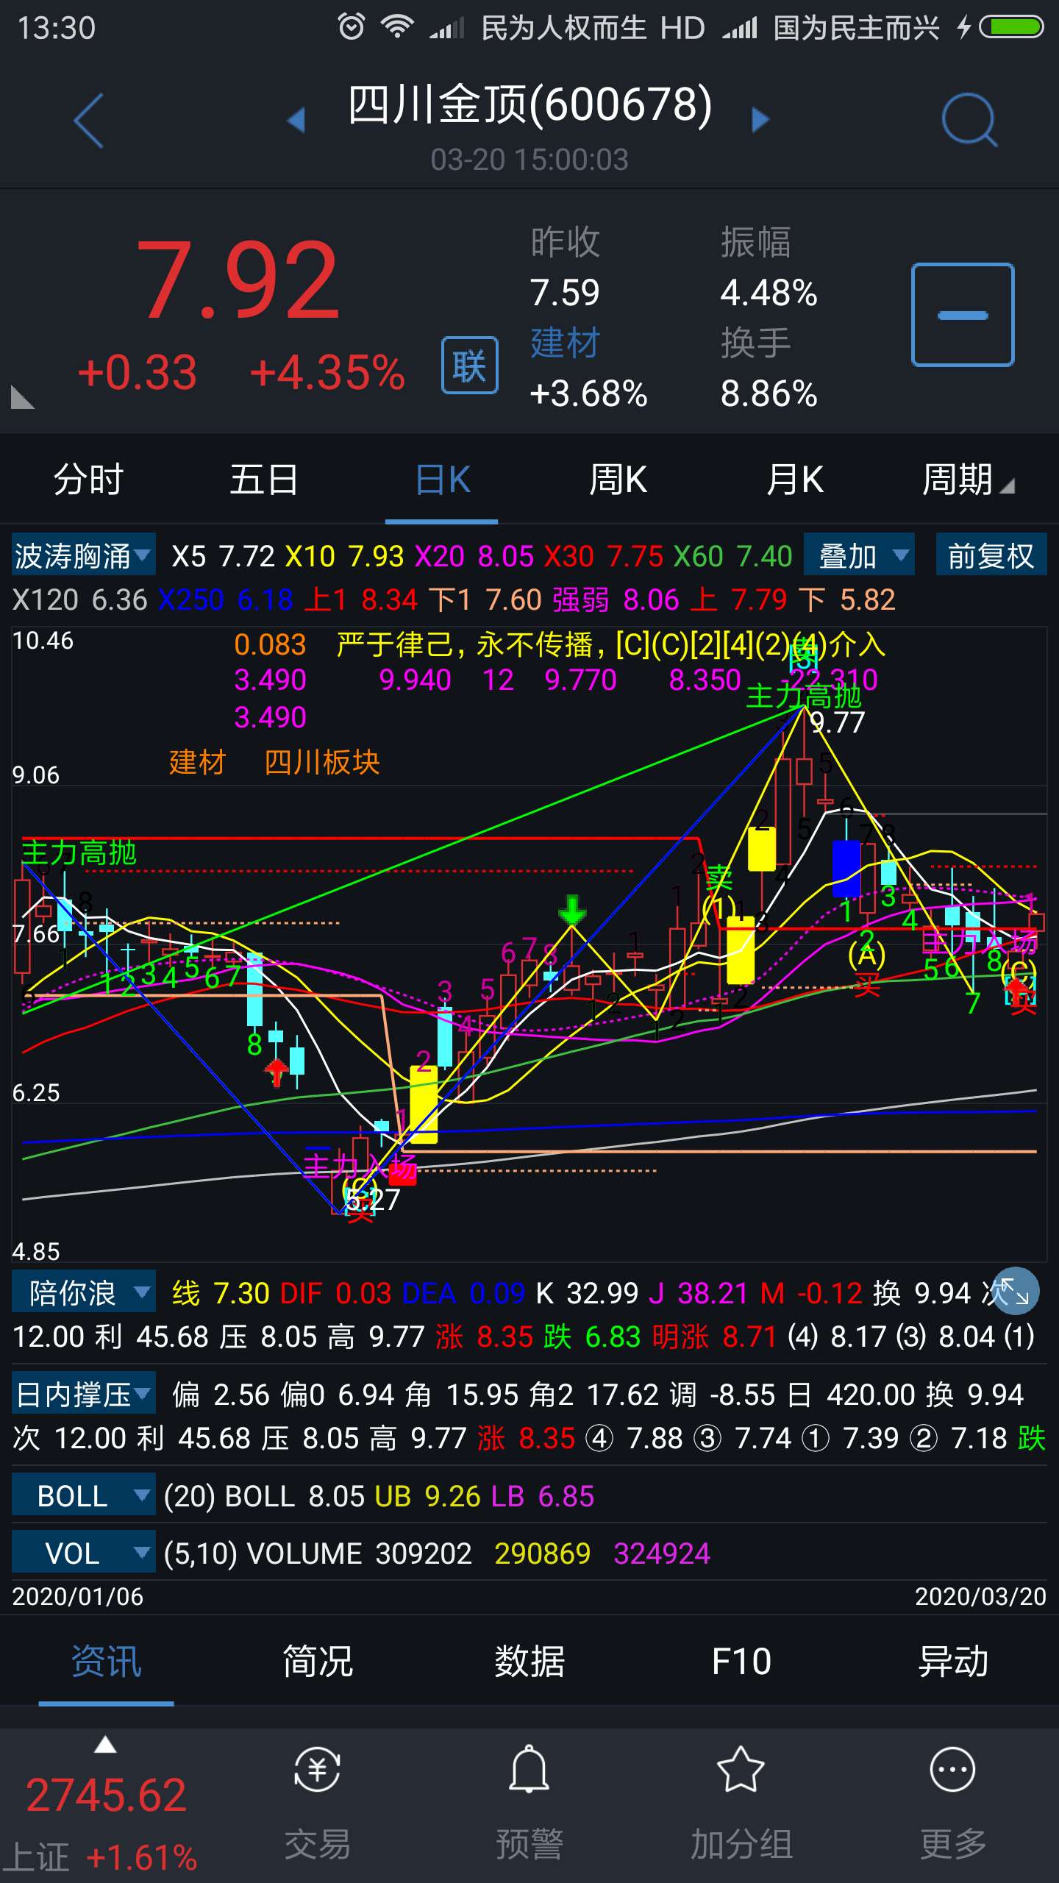
Task: Switch to 五日 chart tab
Action: pyautogui.click(x=264, y=480)
